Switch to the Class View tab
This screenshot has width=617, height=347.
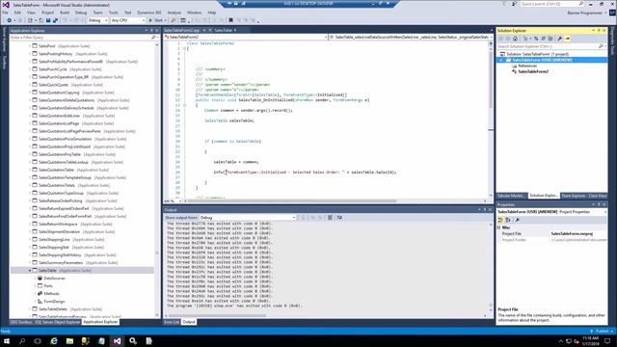pyautogui.click(x=598, y=196)
